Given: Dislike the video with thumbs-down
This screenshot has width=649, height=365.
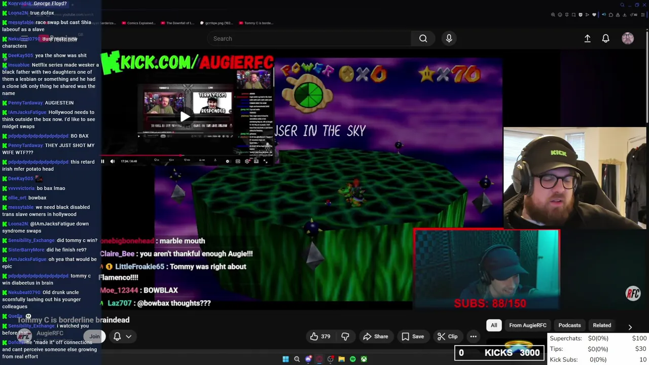Looking at the screenshot, I should (345, 337).
